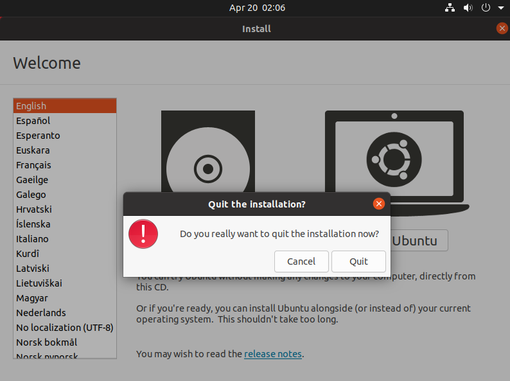Select Latviski in the language list

point(65,269)
